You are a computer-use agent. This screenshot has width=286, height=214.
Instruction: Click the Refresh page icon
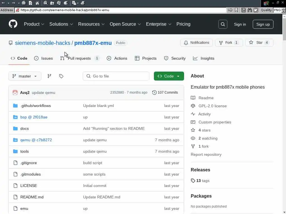point(31,3)
